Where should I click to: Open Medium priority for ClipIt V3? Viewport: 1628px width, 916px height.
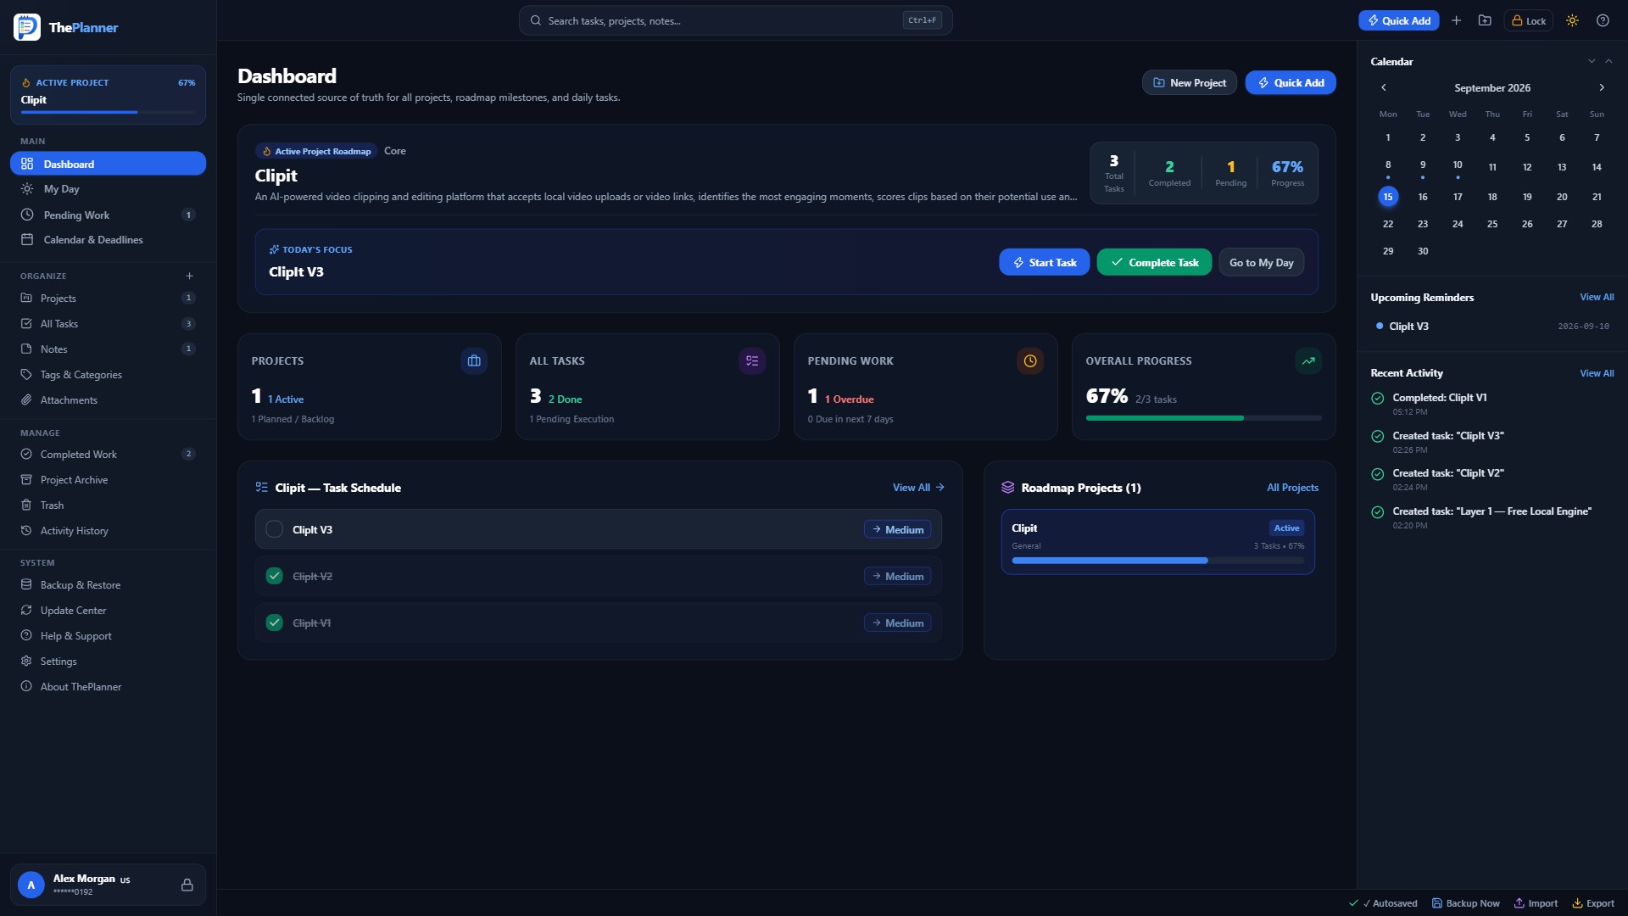point(898,529)
